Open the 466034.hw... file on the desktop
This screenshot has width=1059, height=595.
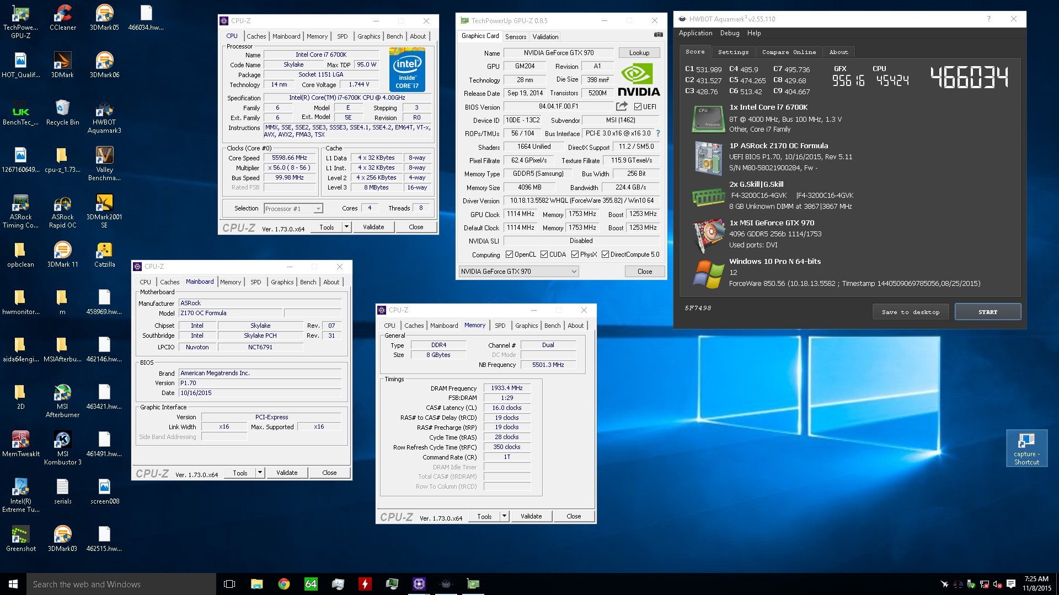tap(146, 17)
